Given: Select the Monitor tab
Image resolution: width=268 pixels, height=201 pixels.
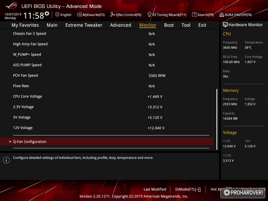Looking at the screenshot, I should [148, 25].
